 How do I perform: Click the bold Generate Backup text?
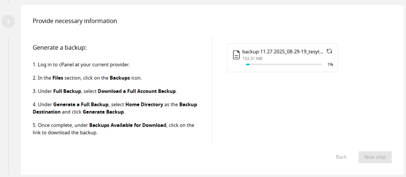104,112
